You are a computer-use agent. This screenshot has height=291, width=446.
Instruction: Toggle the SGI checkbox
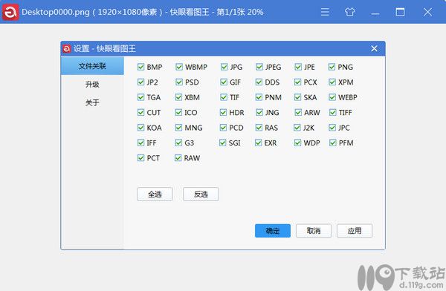pyautogui.click(x=222, y=143)
